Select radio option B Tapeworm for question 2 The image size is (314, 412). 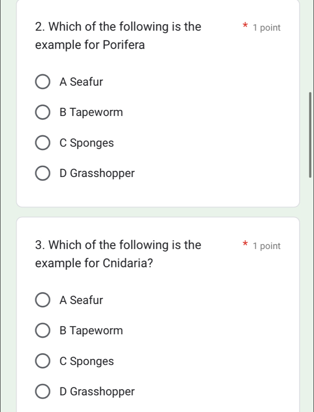point(43,112)
